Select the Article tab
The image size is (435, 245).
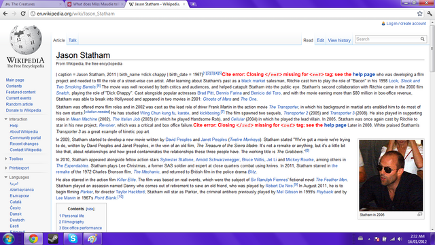(59, 40)
